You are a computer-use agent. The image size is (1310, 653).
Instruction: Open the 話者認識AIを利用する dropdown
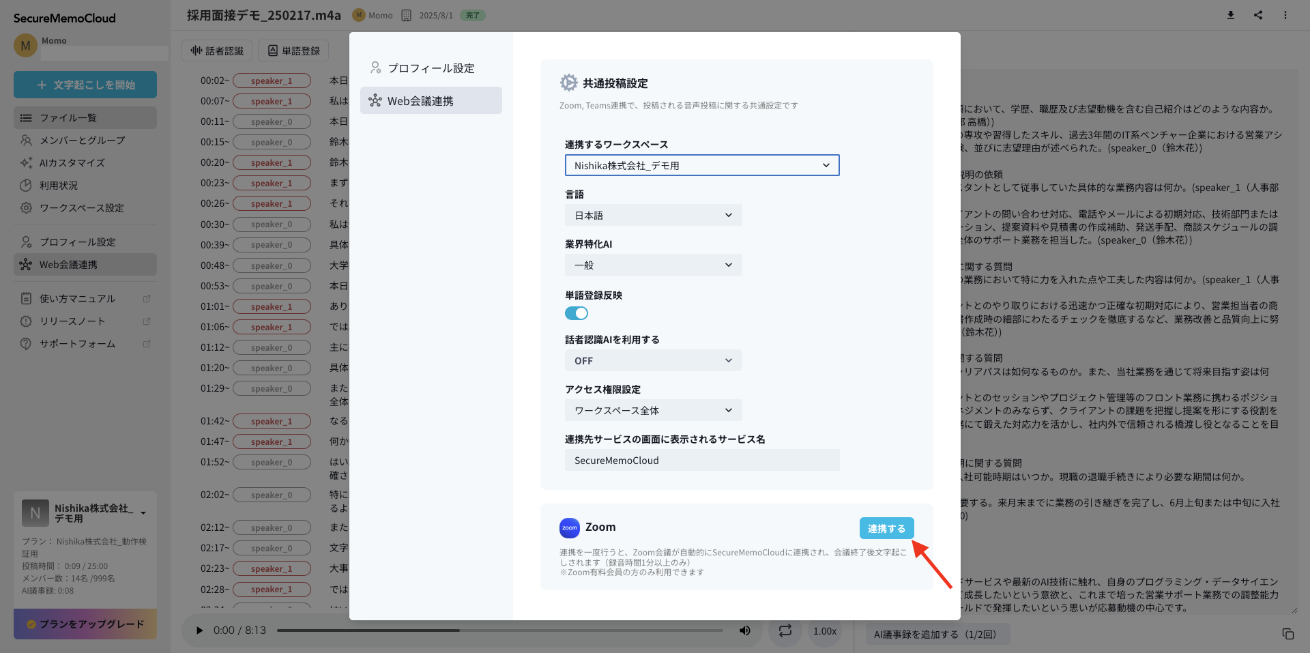coord(653,360)
